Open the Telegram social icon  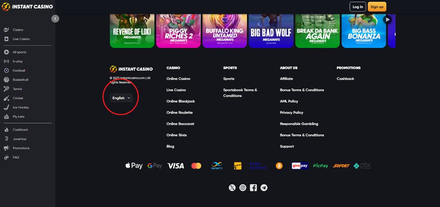pos(264,188)
